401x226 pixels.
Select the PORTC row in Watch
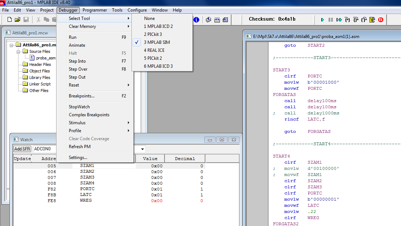point(109,189)
